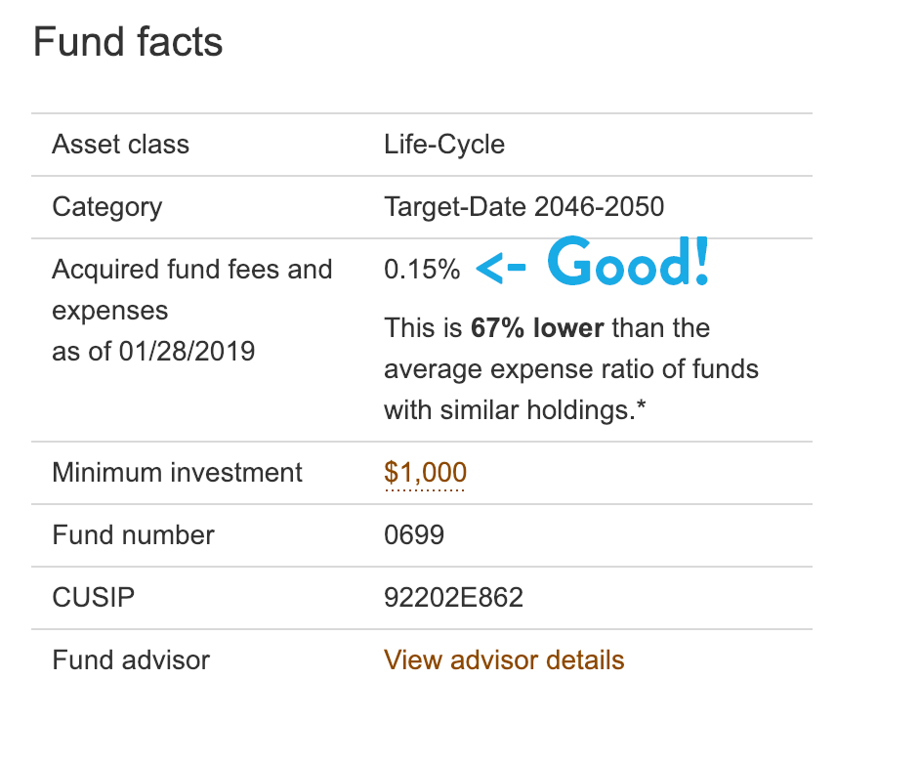Click the similar holdings footnote asterisk
This screenshot has width=920, height=764.
point(642,404)
